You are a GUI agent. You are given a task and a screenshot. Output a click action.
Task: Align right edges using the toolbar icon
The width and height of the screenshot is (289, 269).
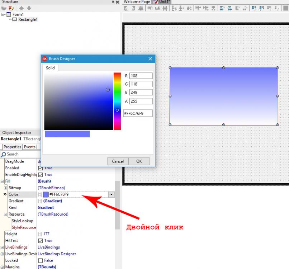point(133,8)
